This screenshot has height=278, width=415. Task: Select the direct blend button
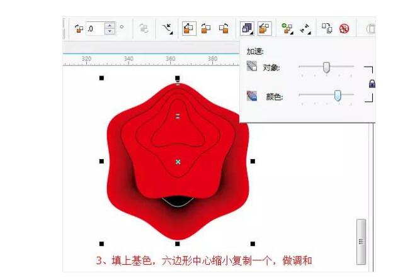pos(189,28)
